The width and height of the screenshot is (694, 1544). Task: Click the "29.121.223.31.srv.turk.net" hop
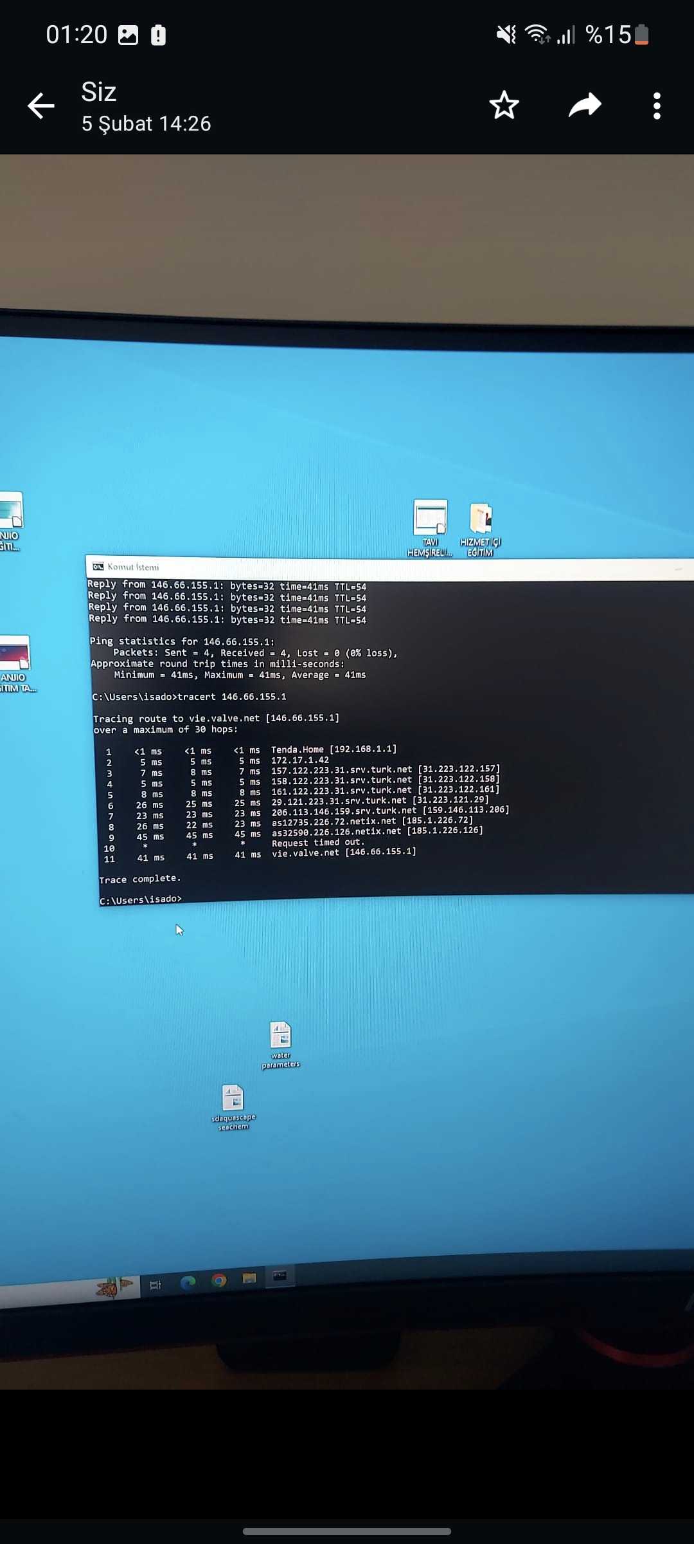[x=380, y=800]
